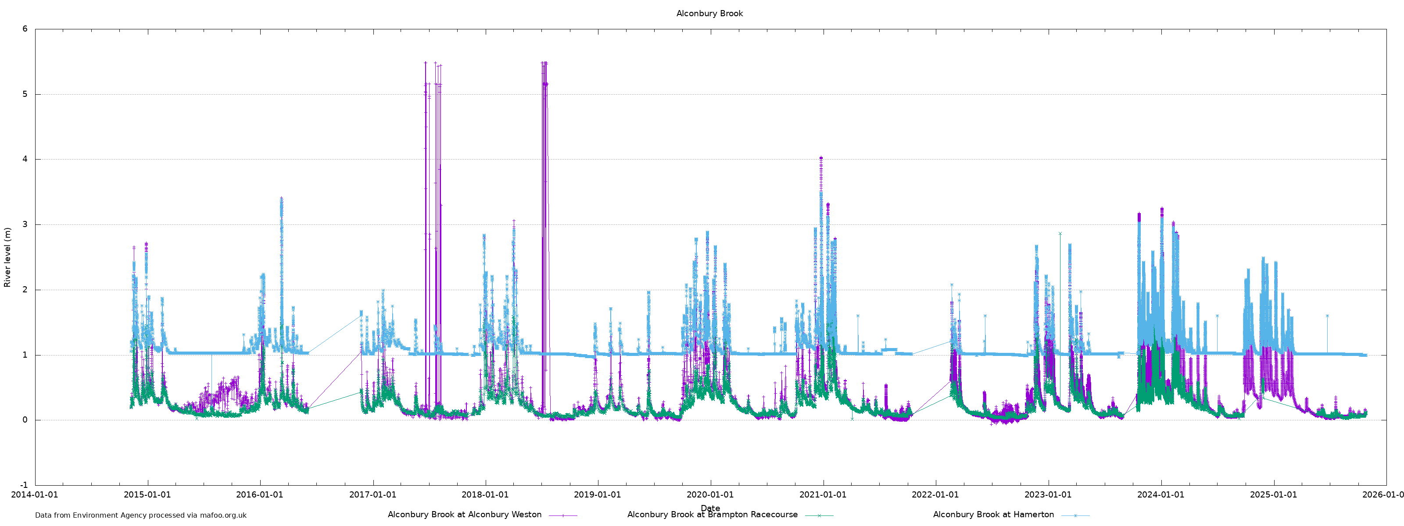This screenshot has width=1404, height=526.
Task: Click the 'River level (m)' y-axis label
Action: tap(7, 257)
